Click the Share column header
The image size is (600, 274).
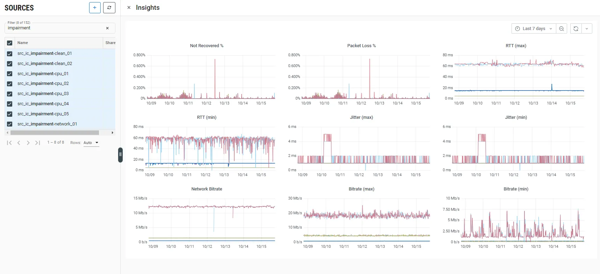pyautogui.click(x=110, y=43)
